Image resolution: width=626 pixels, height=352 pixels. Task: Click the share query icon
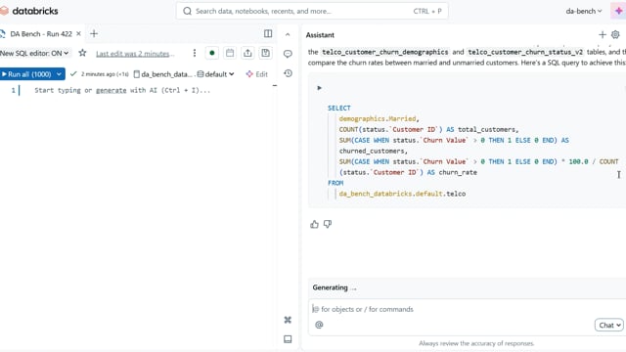click(247, 53)
